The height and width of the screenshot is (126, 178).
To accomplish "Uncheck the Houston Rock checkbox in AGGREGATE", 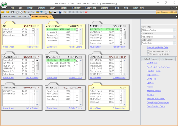I will (77, 30).
